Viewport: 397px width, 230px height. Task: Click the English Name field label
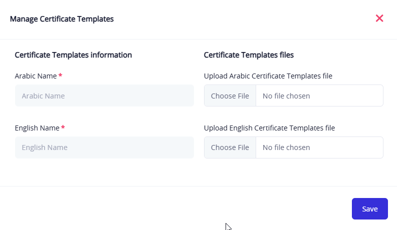click(x=37, y=128)
